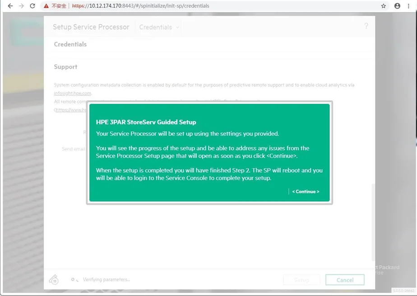
Task: Click the dialog's vertical scrollbar
Action: point(373,222)
